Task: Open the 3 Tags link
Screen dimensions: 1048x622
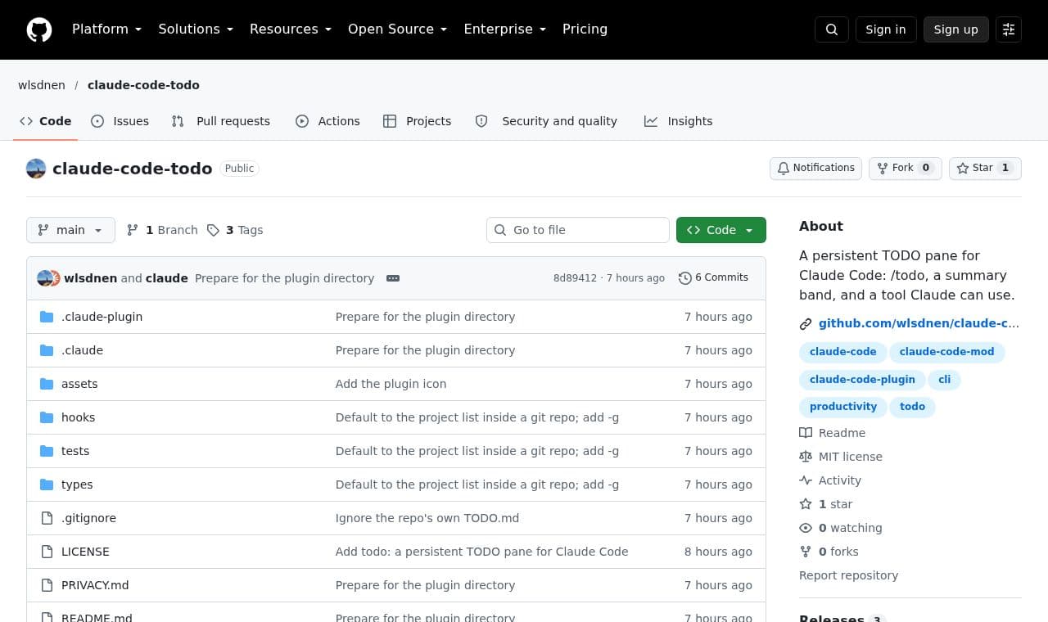Action: pos(235,230)
